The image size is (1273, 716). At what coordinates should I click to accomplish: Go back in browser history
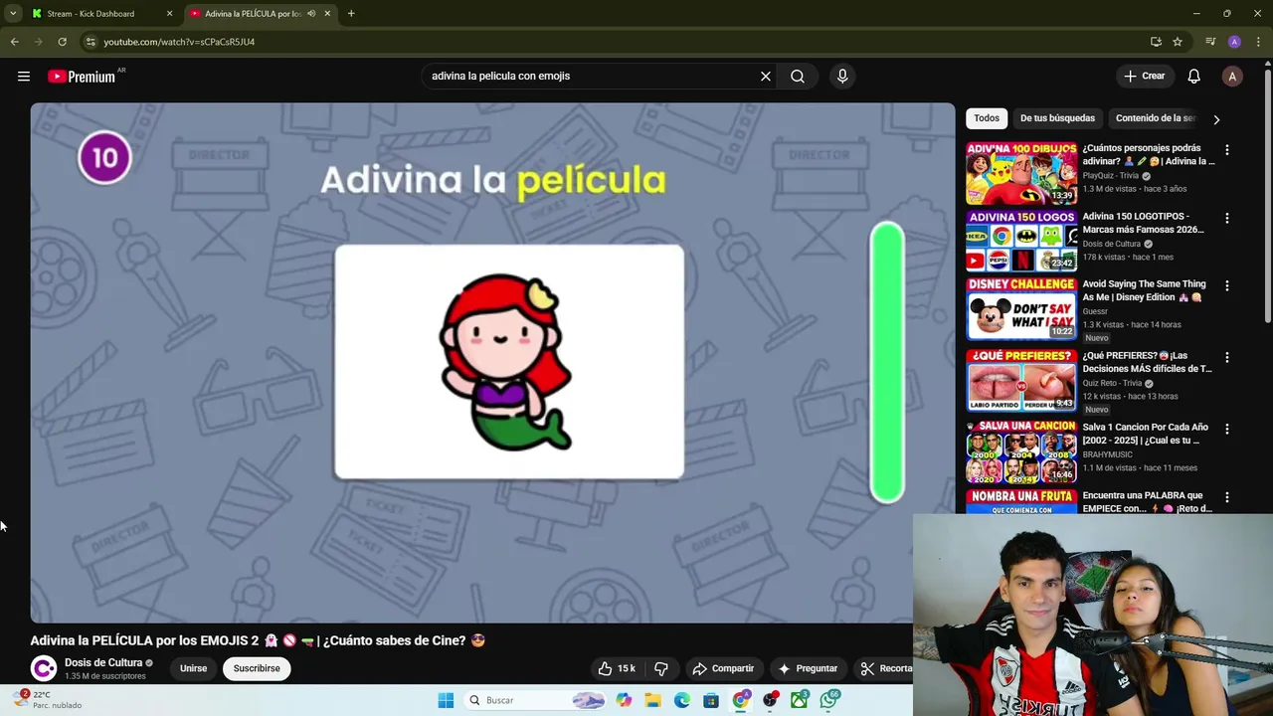[x=15, y=42]
